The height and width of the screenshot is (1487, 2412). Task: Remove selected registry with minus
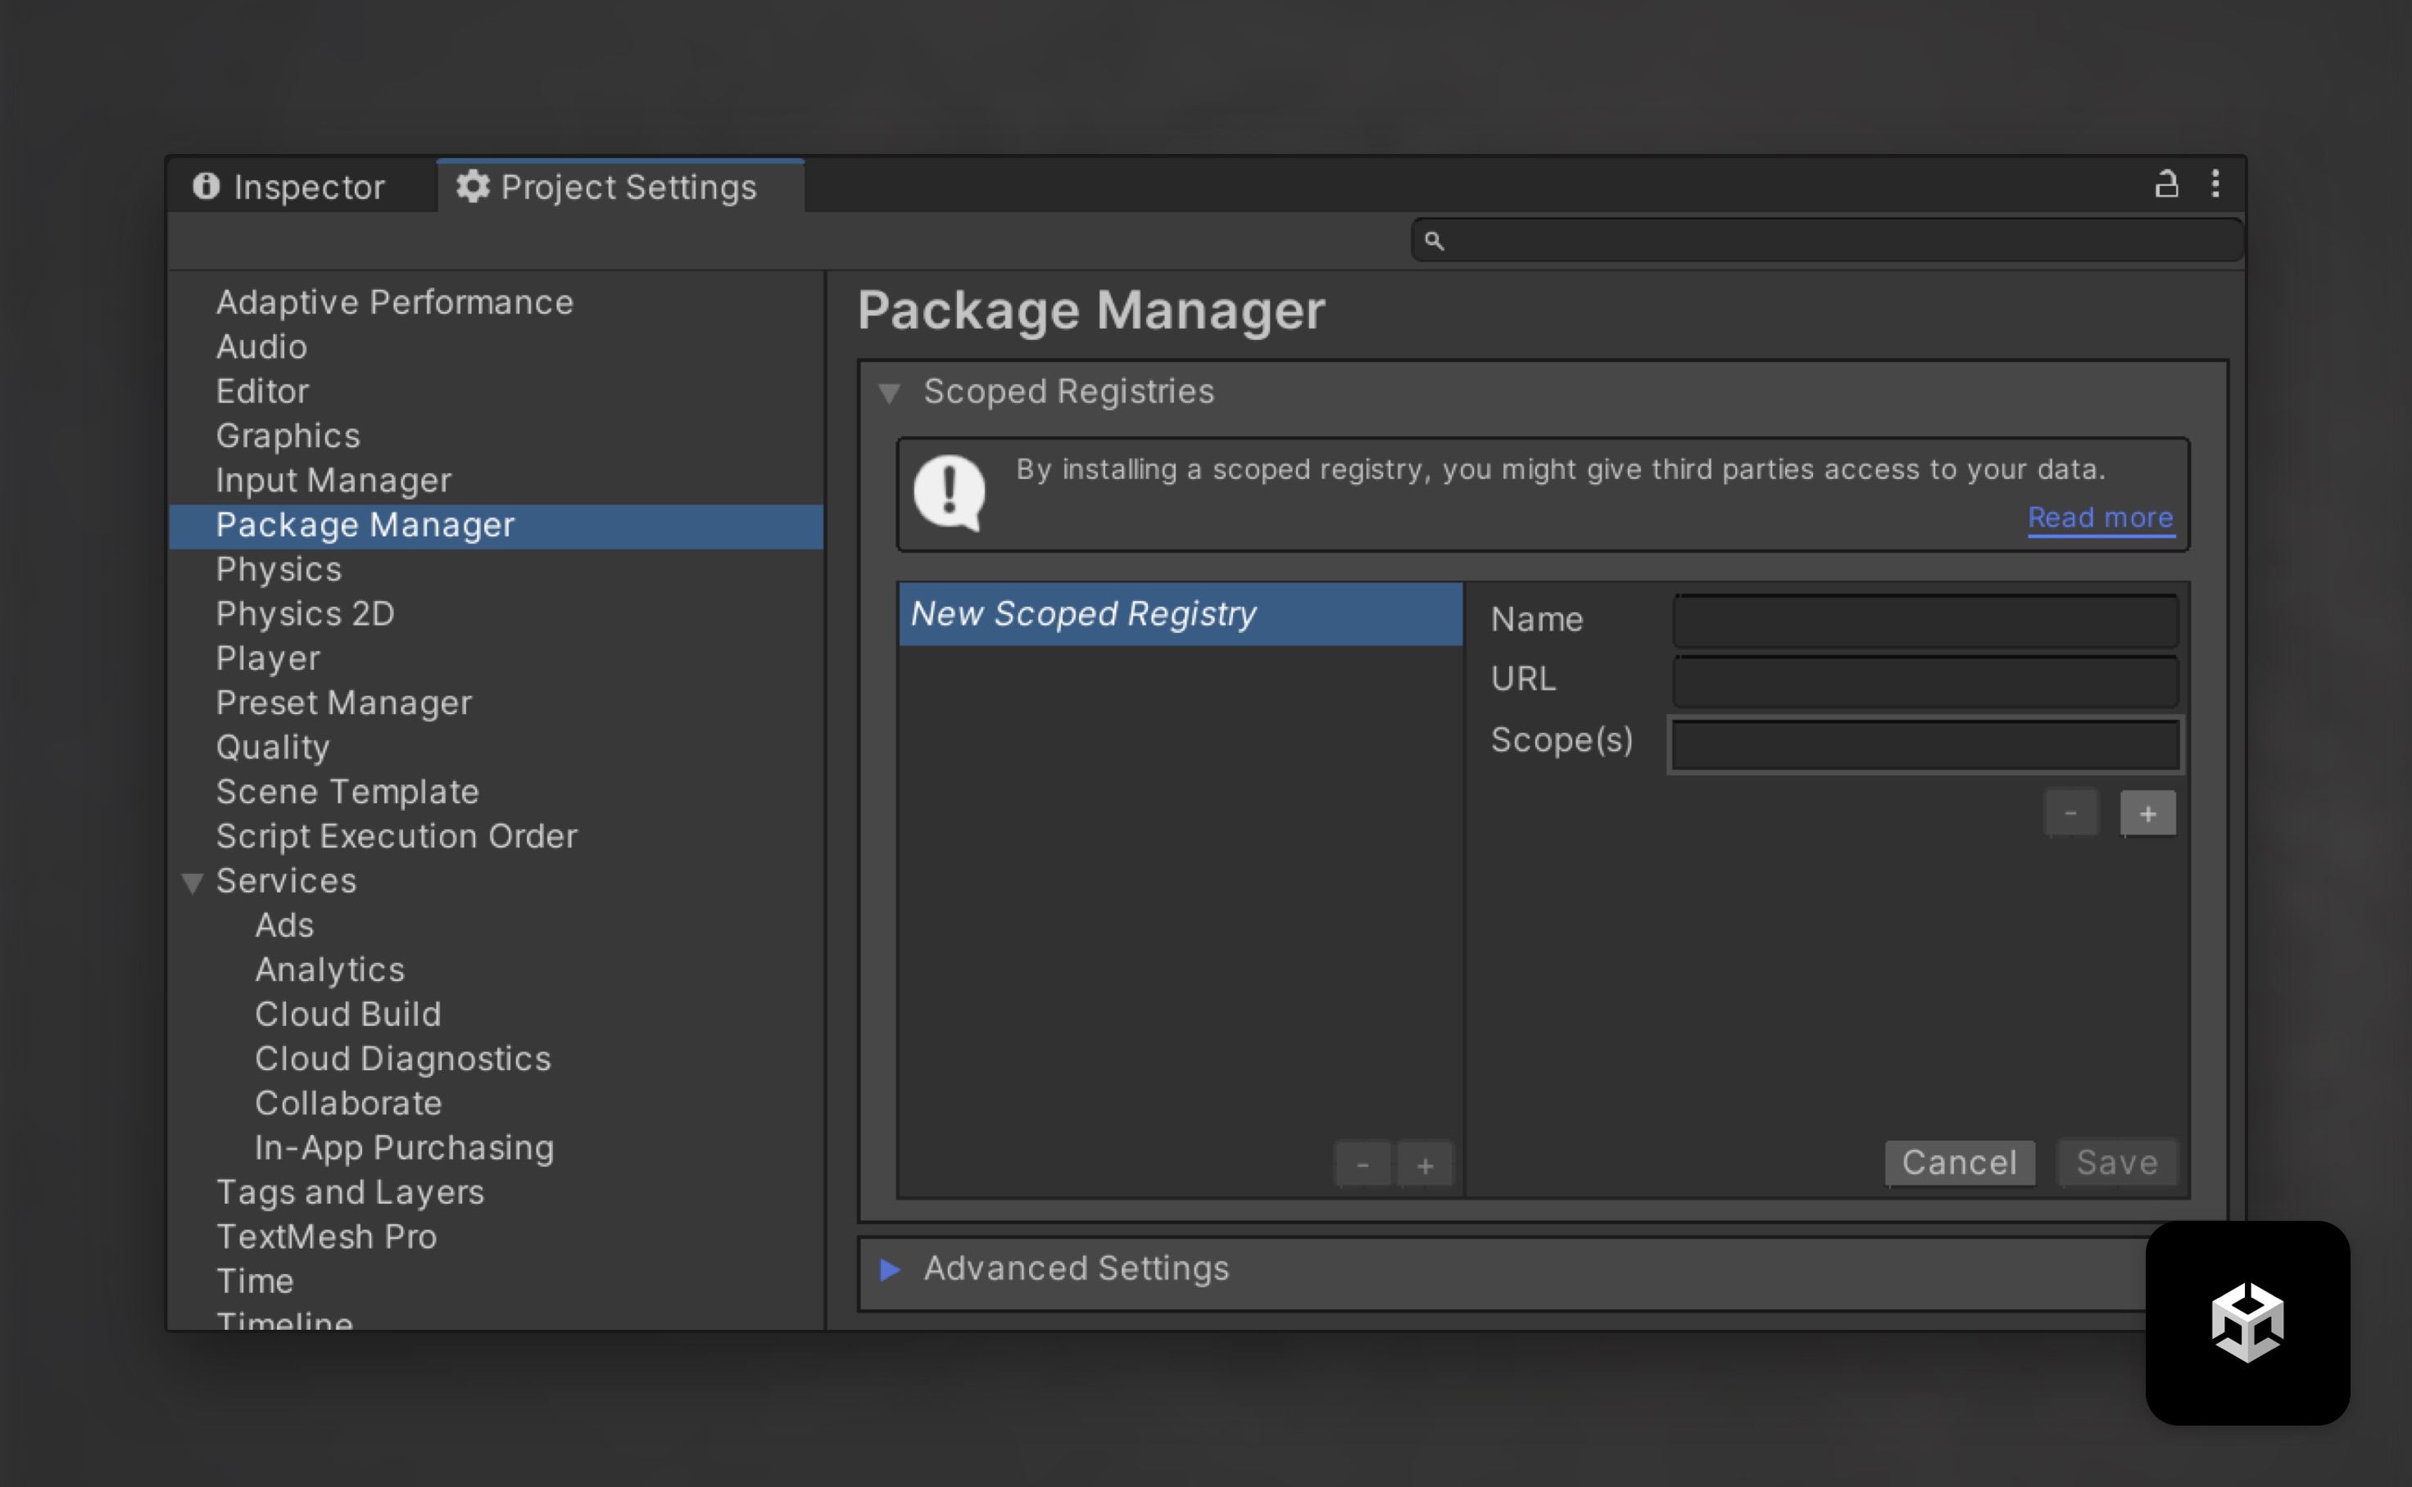coord(1362,1165)
